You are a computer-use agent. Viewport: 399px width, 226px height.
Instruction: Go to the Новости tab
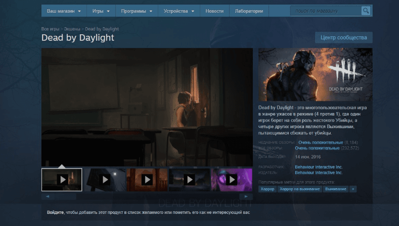(x=214, y=11)
